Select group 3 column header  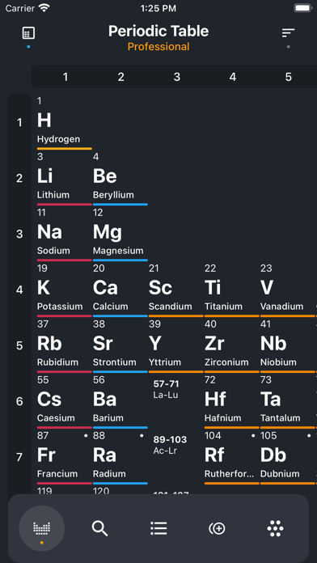click(176, 77)
